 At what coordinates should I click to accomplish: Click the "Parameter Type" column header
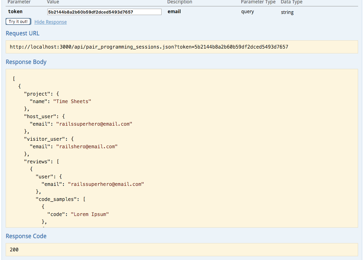tap(258, 2)
